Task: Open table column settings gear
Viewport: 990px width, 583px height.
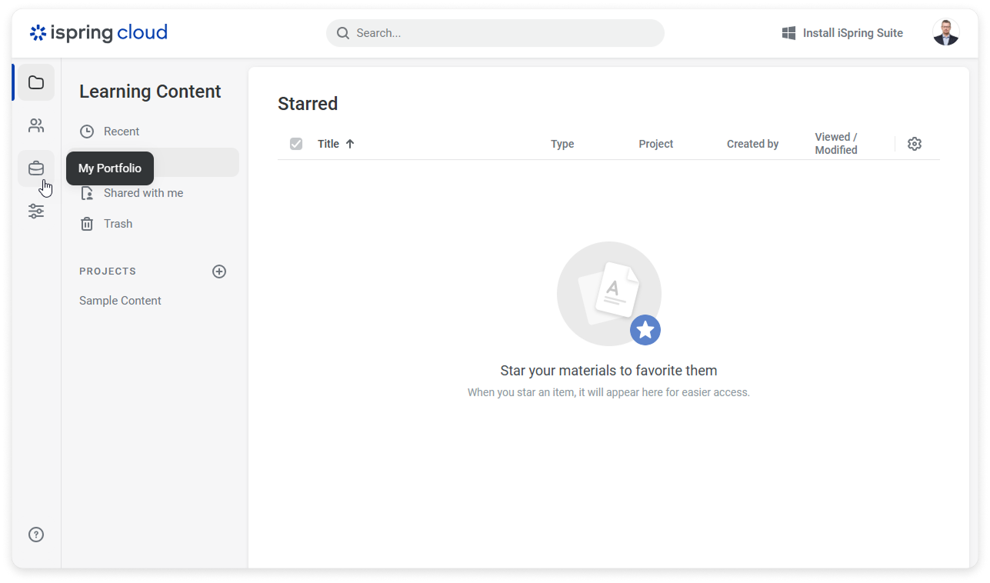Action: click(x=915, y=144)
